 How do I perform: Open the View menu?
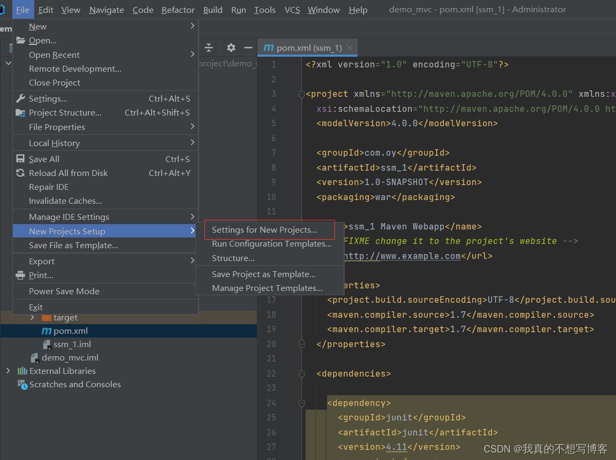71,10
